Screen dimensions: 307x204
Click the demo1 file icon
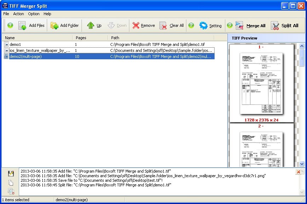(6, 44)
